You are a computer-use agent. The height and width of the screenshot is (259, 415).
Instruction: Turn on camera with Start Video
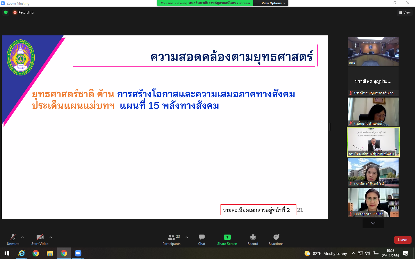40,239
